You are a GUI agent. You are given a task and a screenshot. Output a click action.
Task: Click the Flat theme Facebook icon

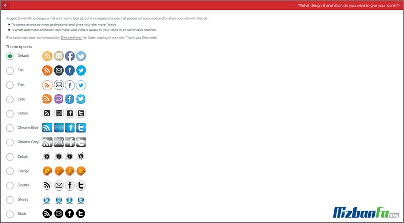click(70, 70)
